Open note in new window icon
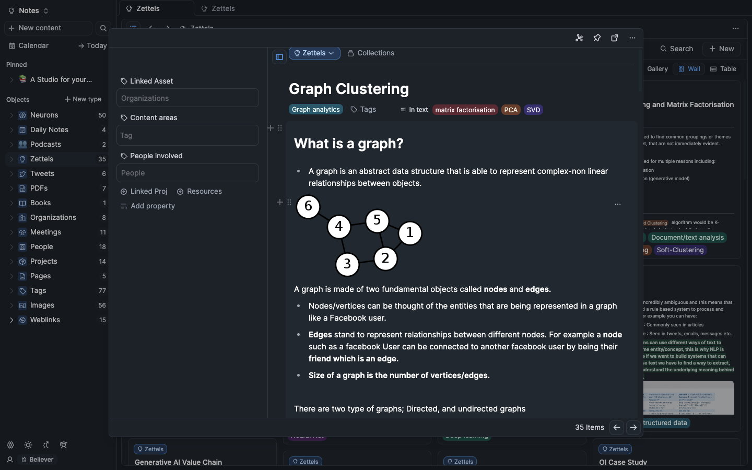 (615, 38)
